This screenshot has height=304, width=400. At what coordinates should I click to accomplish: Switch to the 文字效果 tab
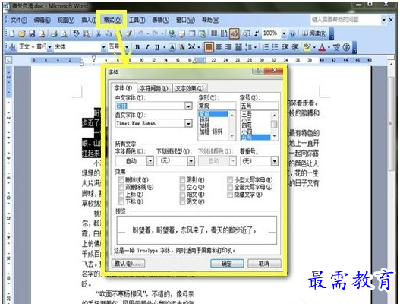pos(190,88)
